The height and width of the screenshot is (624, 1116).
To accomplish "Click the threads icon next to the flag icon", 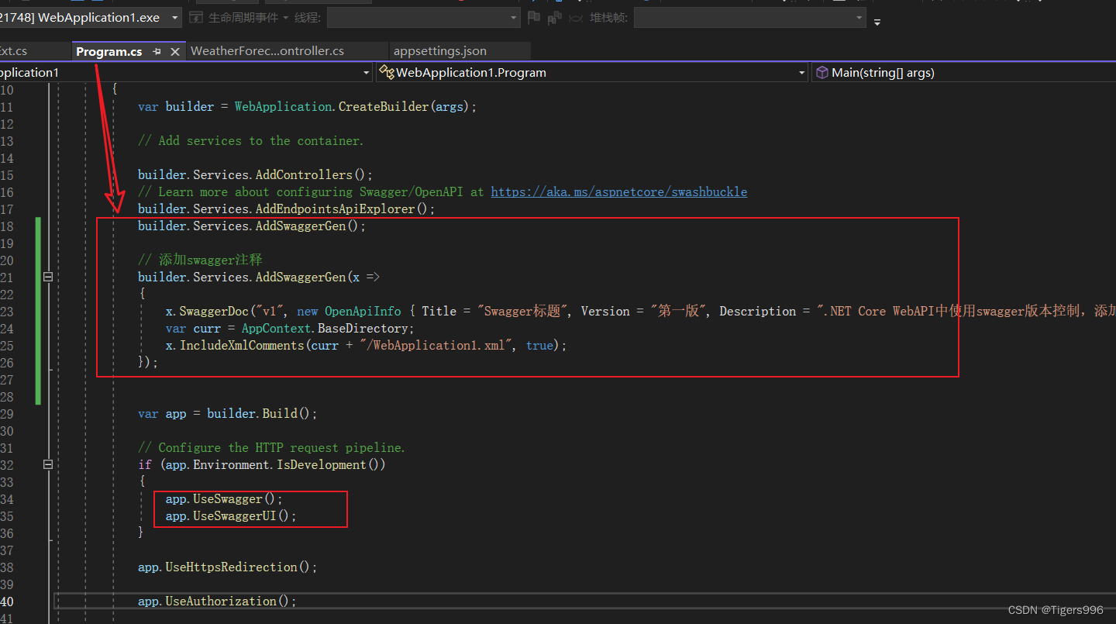I will pyautogui.click(x=555, y=17).
